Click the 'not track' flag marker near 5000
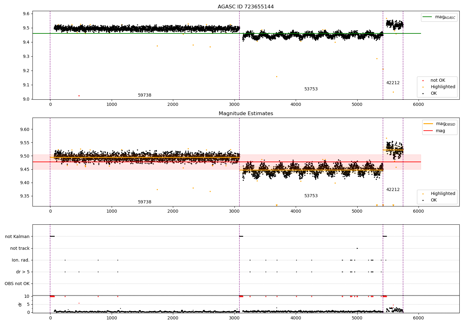 pos(357,248)
